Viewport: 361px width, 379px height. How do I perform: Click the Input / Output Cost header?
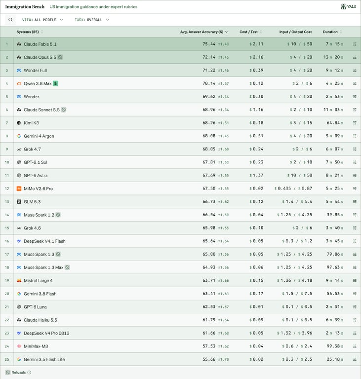coord(295,32)
